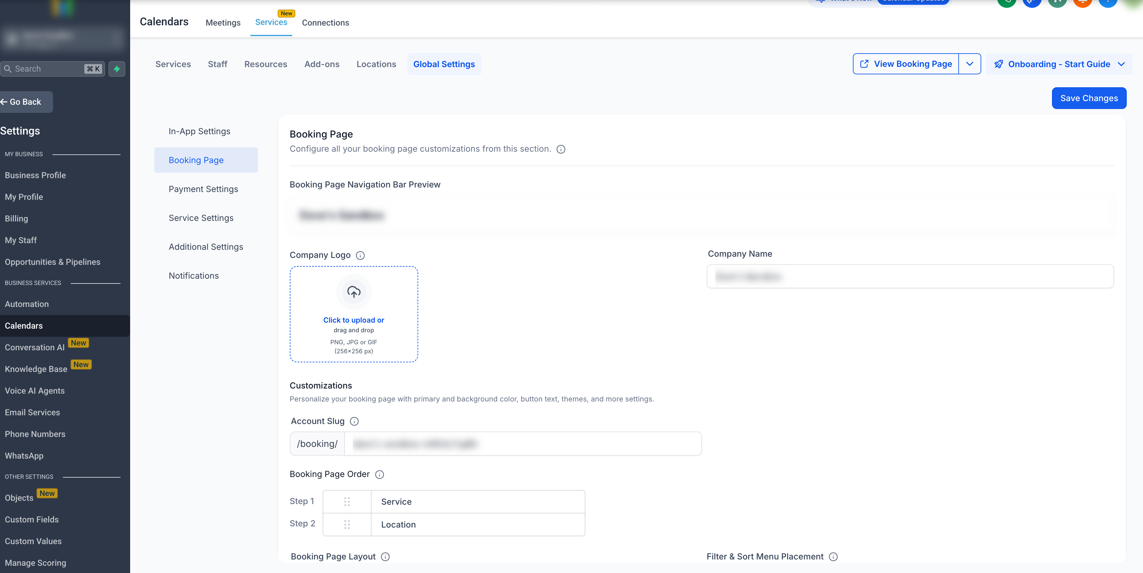The height and width of the screenshot is (573, 1143).
Task: Click info icon beside Filter & Sort Menu Placement
Action: click(833, 557)
